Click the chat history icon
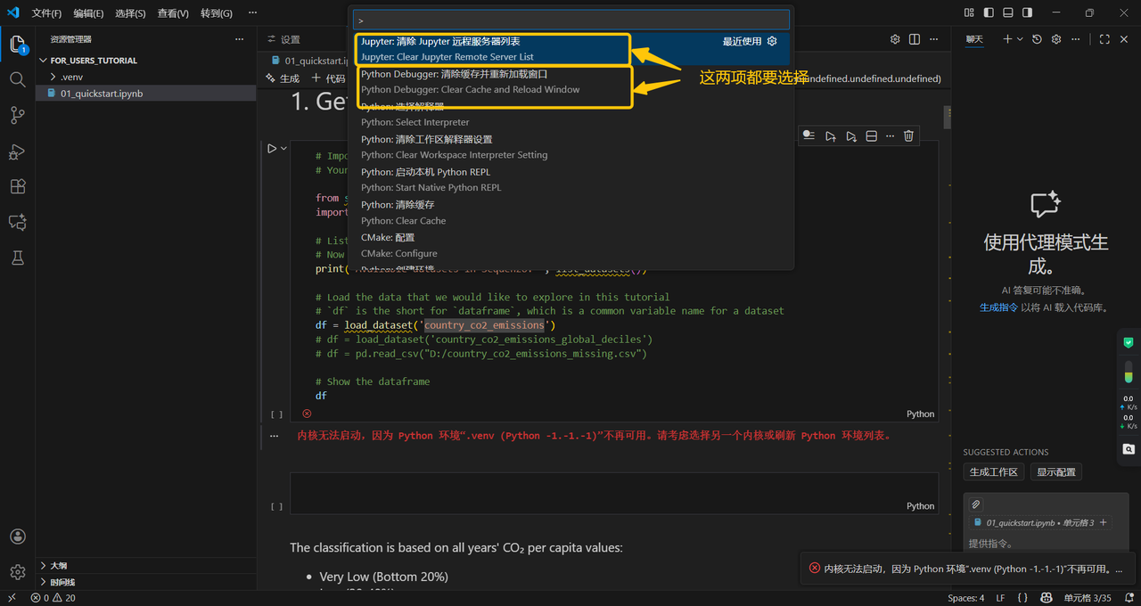The image size is (1141, 606). [x=1037, y=39]
